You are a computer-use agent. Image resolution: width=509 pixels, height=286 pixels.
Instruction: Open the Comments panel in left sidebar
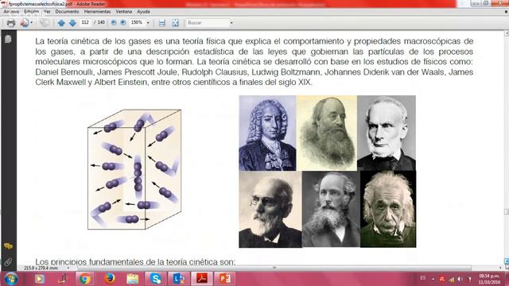point(8,246)
